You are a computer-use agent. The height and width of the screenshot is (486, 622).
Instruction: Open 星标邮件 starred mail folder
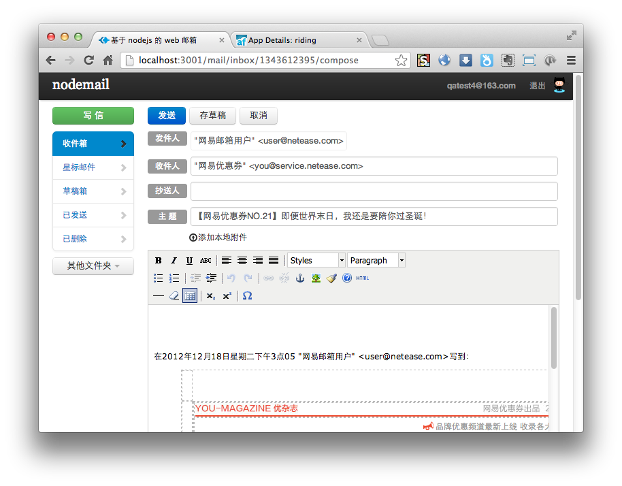[93, 167]
